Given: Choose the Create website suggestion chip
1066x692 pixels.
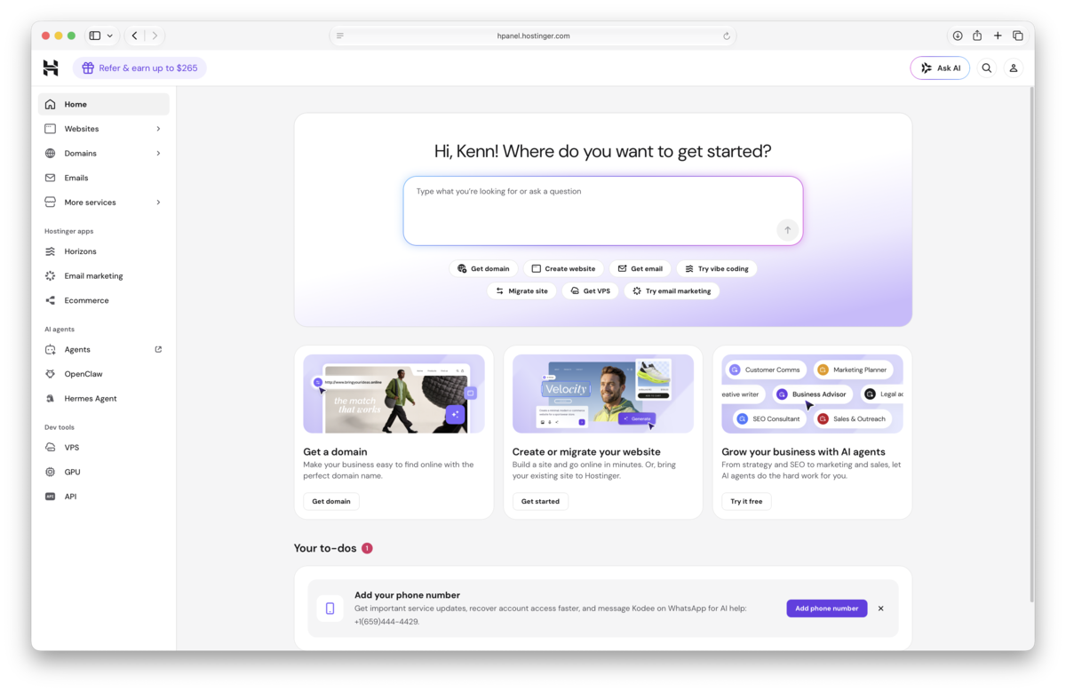Looking at the screenshot, I should [x=563, y=268].
